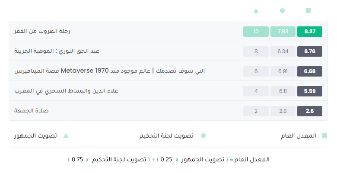Click the triangle icon in the column header
337x173 pixels.
[256, 10]
